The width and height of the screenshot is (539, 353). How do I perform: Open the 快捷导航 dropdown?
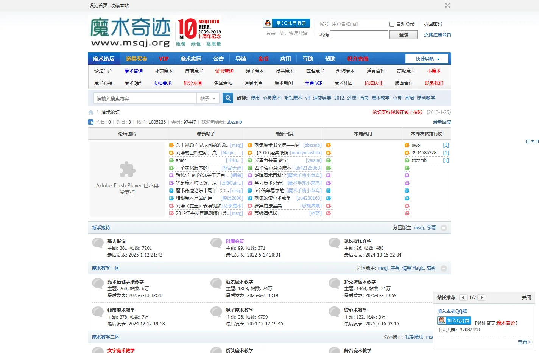tap(427, 59)
